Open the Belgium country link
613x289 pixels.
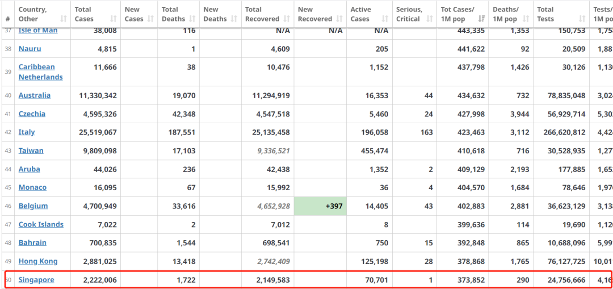click(33, 206)
